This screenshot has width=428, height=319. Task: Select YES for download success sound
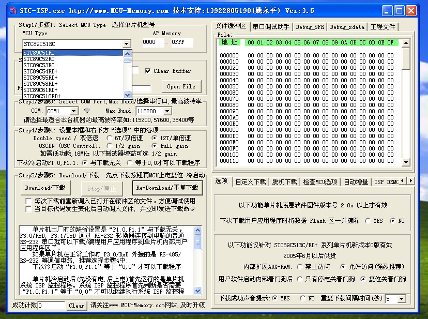(x=275, y=298)
